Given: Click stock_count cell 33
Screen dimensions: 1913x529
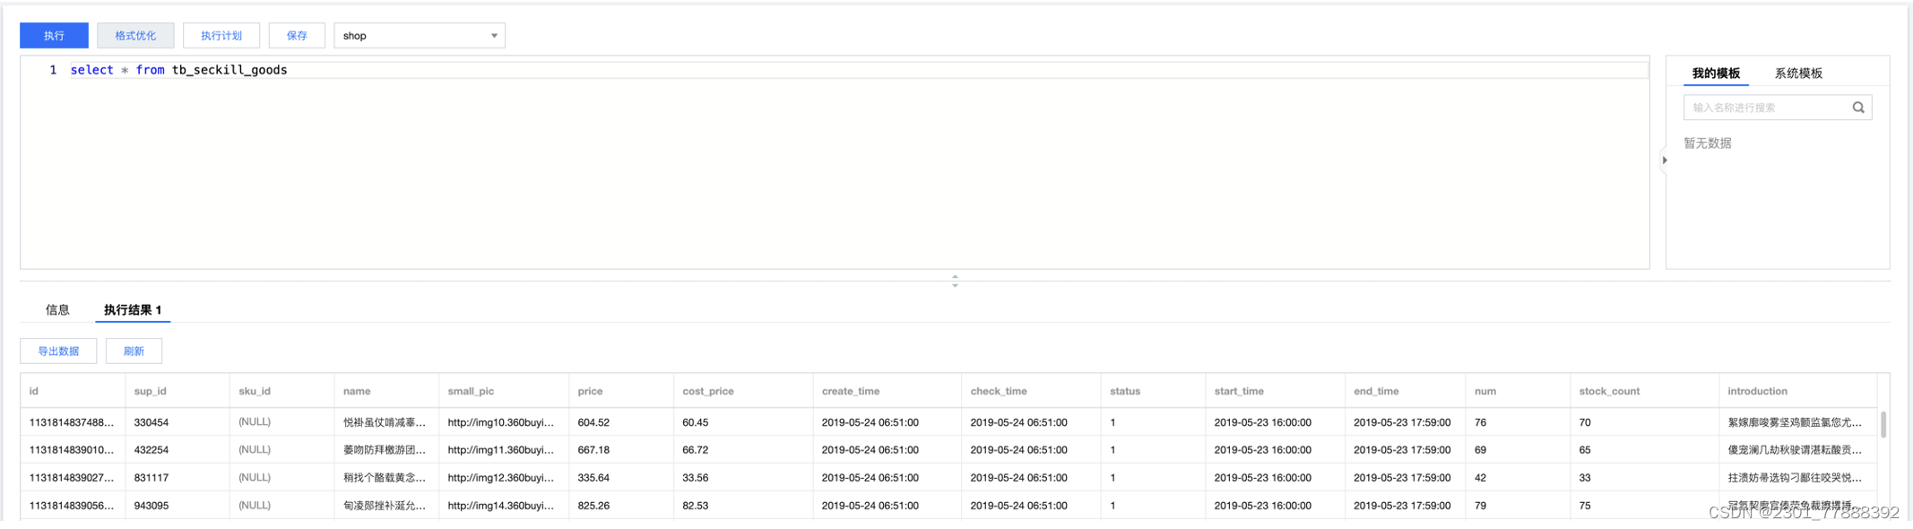Looking at the screenshot, I should pyautogui.click(x=1644, y=478).
